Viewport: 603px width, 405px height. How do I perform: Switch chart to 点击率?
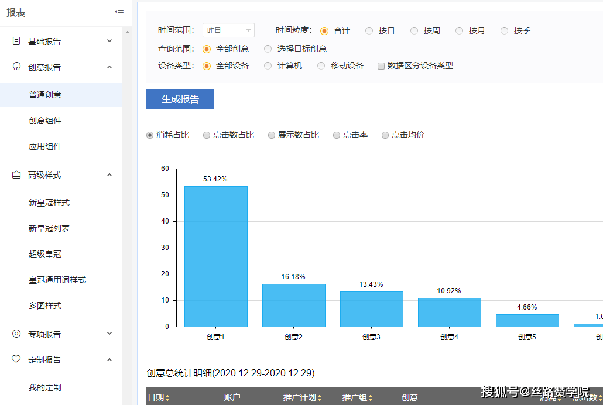(x=337, y=135)
